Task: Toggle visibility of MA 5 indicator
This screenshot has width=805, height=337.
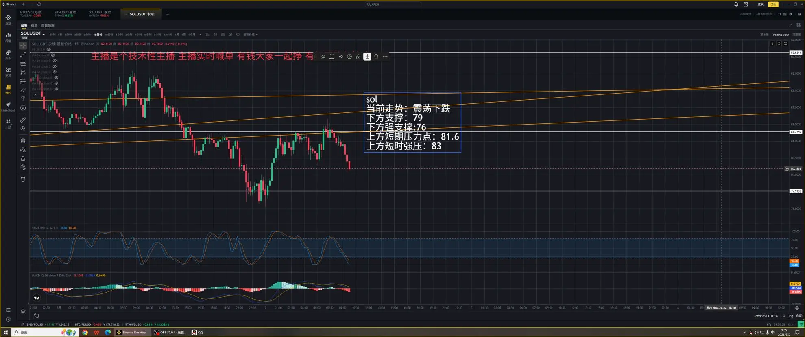Action: tap(53, 55)
